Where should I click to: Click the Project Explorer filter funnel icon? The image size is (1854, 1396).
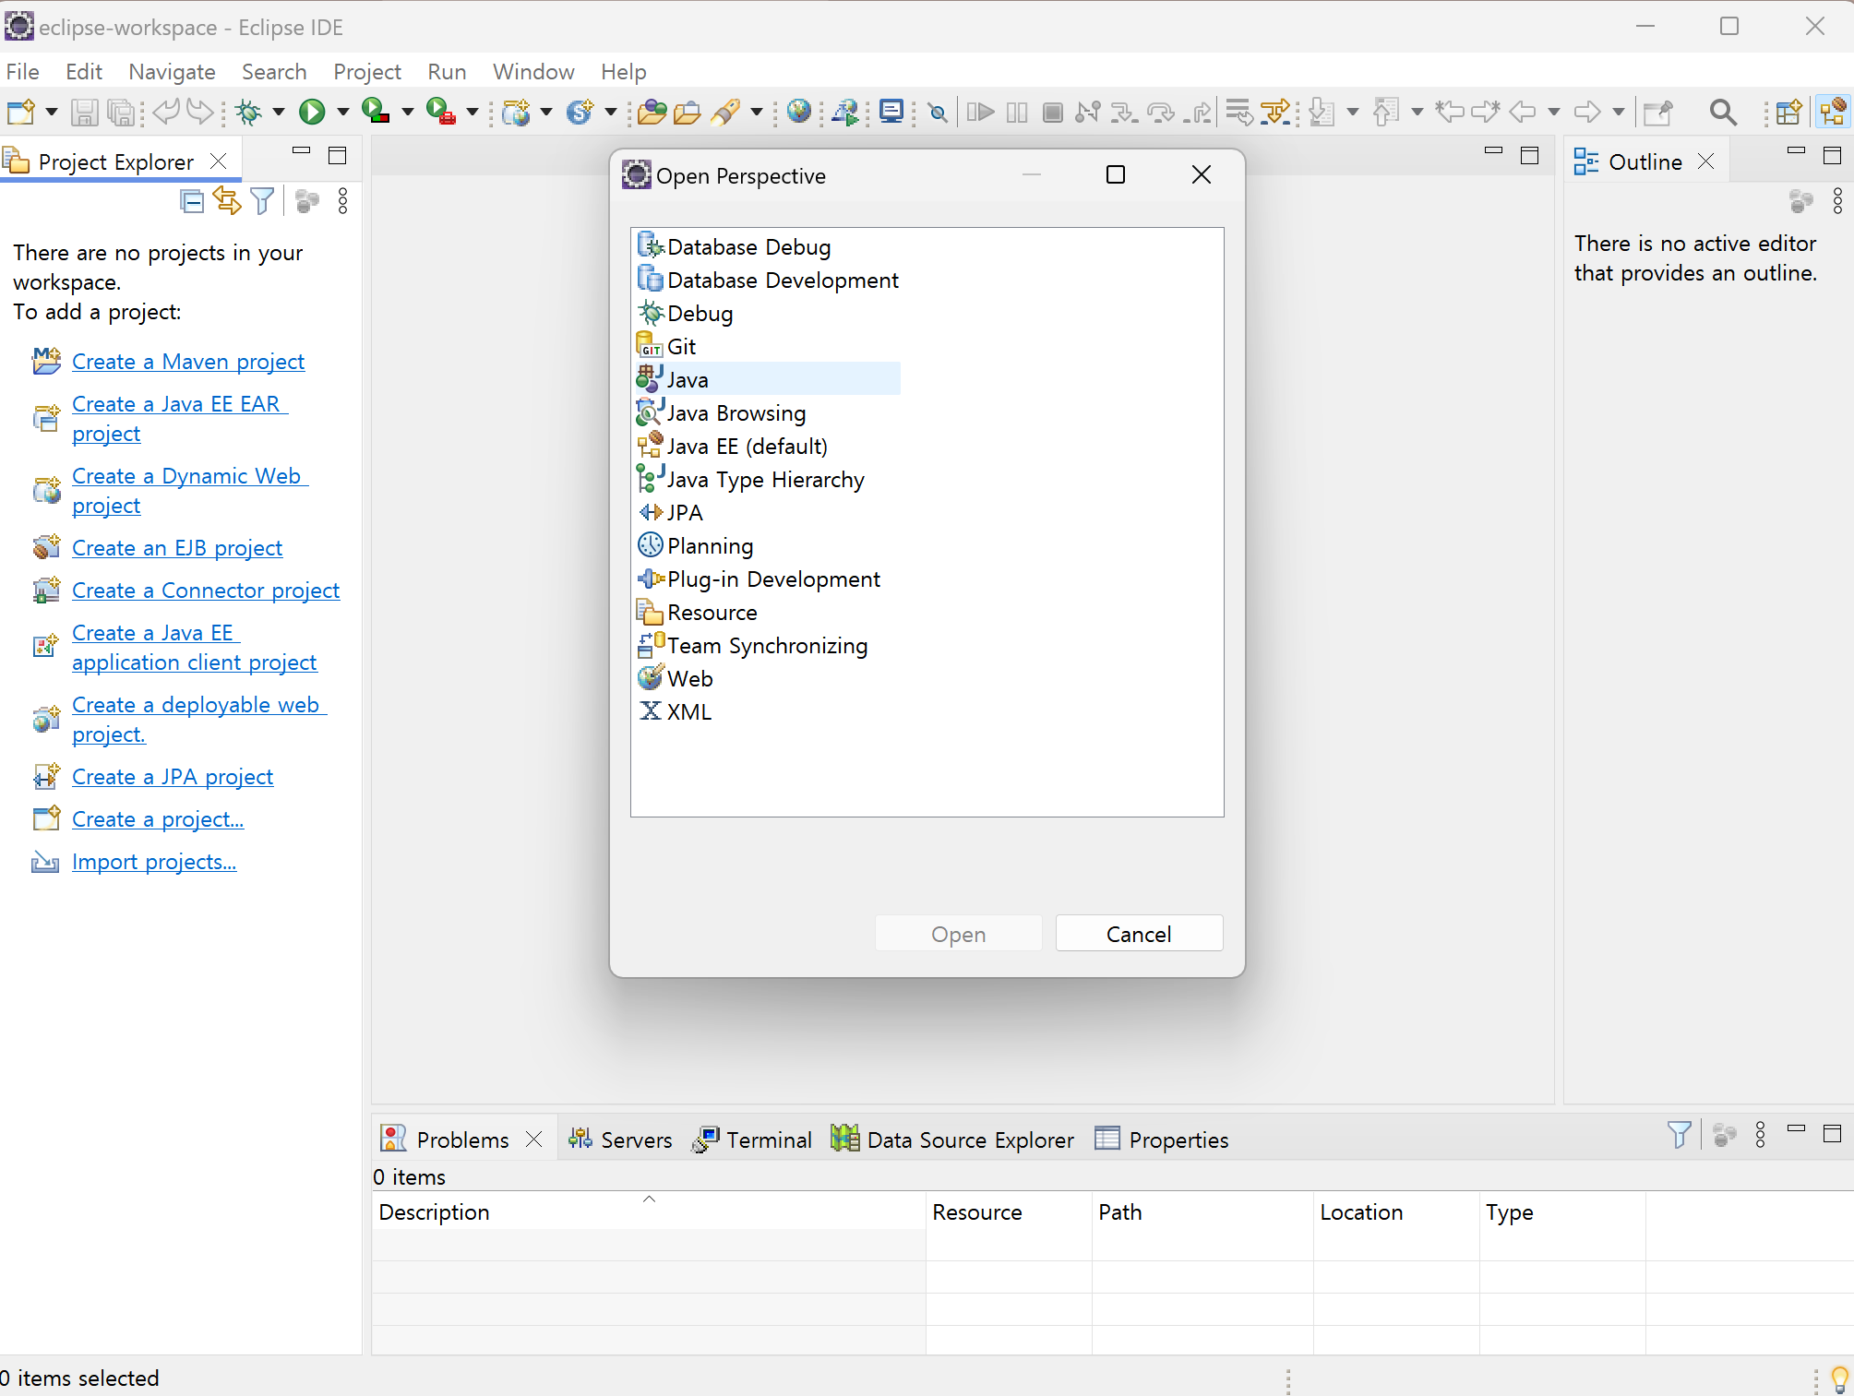pyautogui.click(x=263, y=201)
